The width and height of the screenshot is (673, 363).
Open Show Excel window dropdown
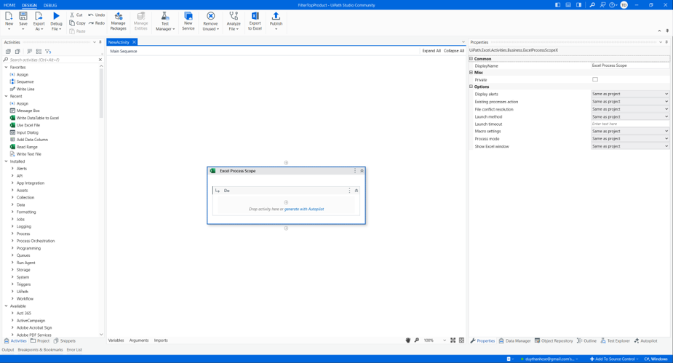tap(630, 146)
